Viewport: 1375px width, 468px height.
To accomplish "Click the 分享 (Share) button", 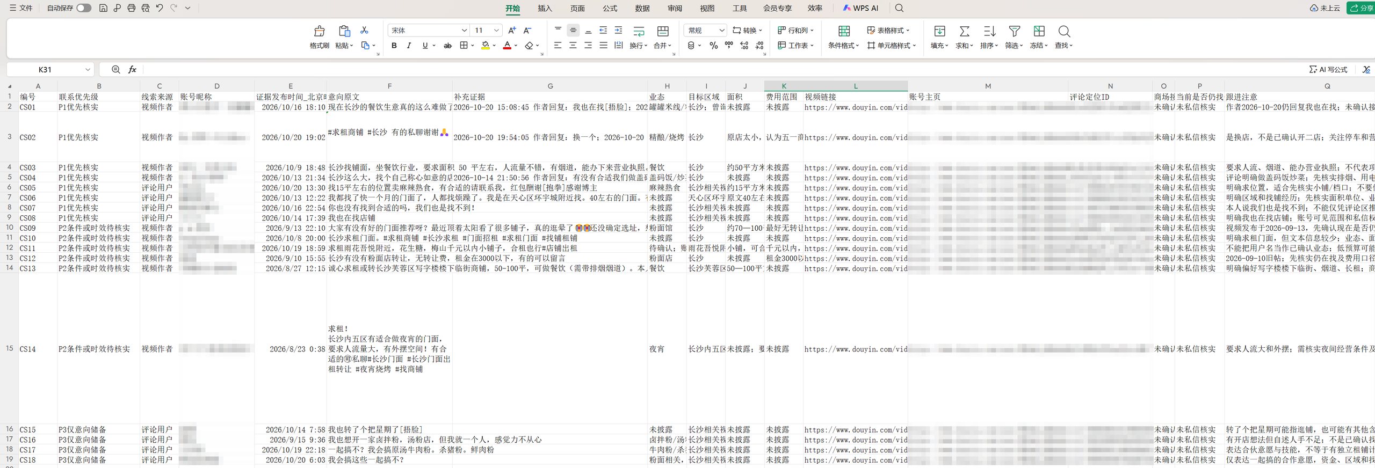I will (1361, 8).
